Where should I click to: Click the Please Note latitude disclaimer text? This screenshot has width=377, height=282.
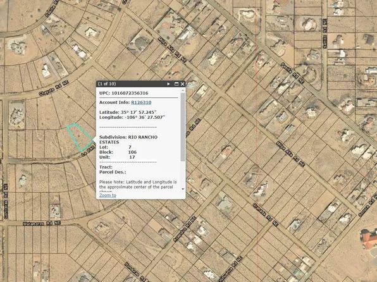pos(138,186)
